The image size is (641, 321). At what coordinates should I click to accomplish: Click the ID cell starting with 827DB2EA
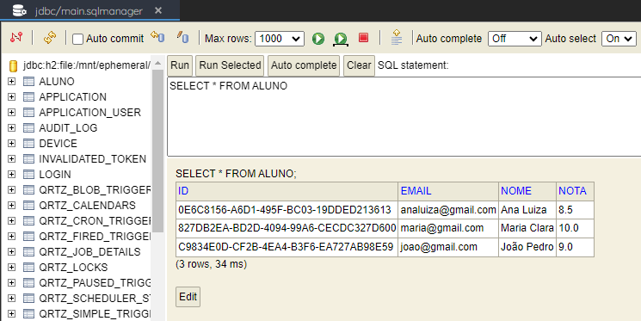coord(287,228)
